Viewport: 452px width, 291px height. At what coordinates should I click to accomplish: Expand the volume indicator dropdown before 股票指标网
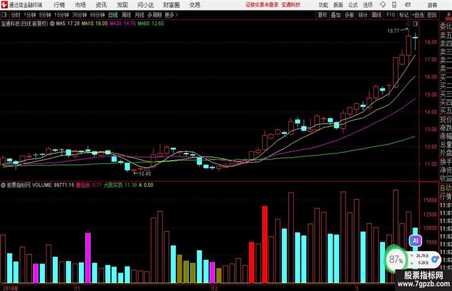coord(3,185)
